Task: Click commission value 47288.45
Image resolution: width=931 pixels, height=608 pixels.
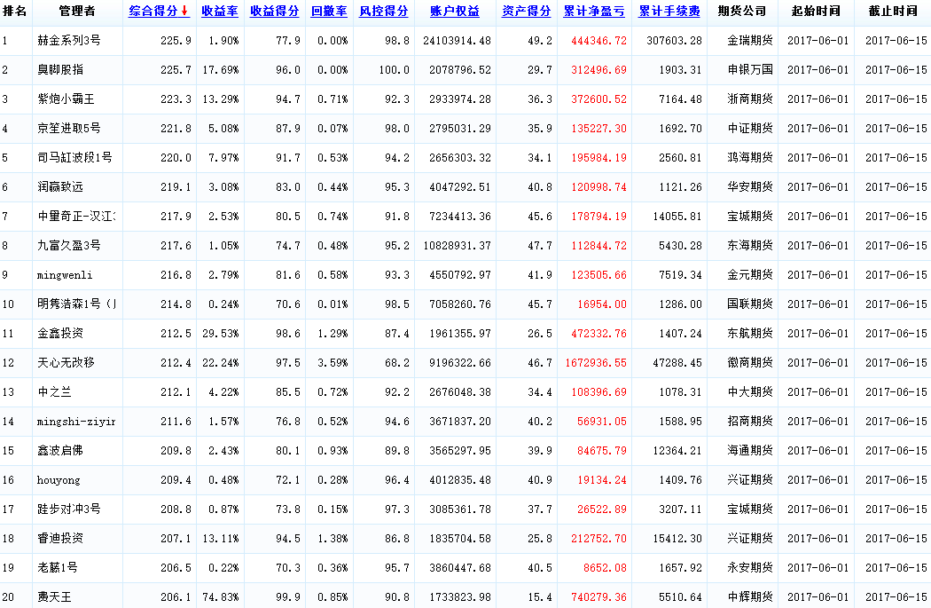Action: (x=677, y=362)
